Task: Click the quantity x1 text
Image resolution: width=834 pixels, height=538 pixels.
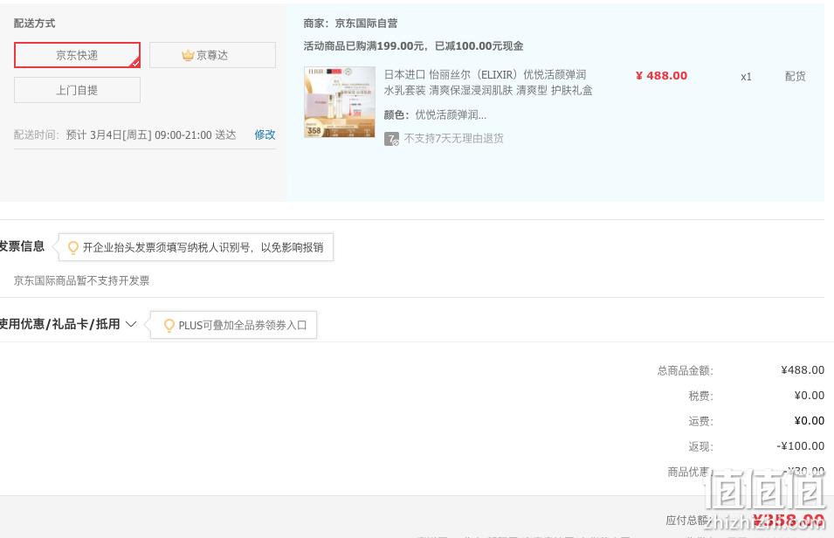Action: tap(747, 77)
